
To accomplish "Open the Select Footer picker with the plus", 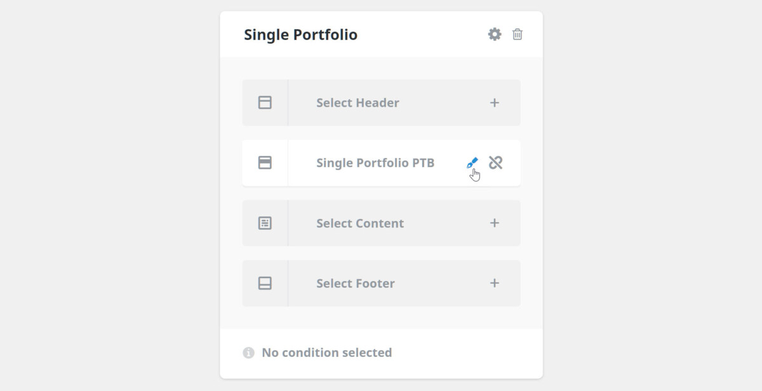I will 494,283.
